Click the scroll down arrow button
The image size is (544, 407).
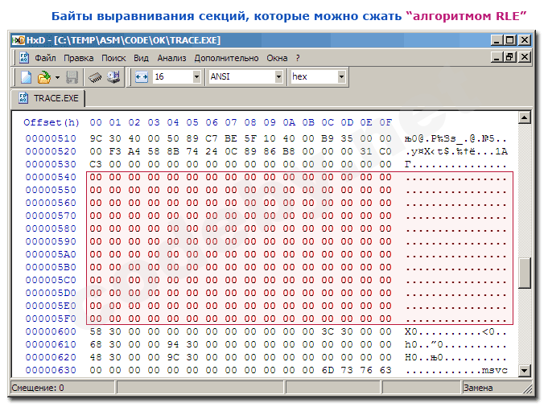[524, 370]
